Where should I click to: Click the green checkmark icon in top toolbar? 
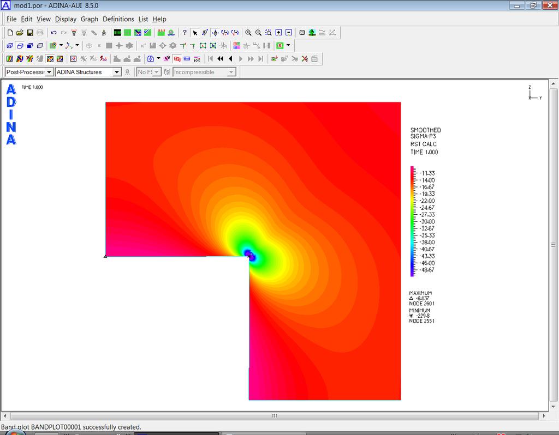pyautogui.click(x=147, y=33)
